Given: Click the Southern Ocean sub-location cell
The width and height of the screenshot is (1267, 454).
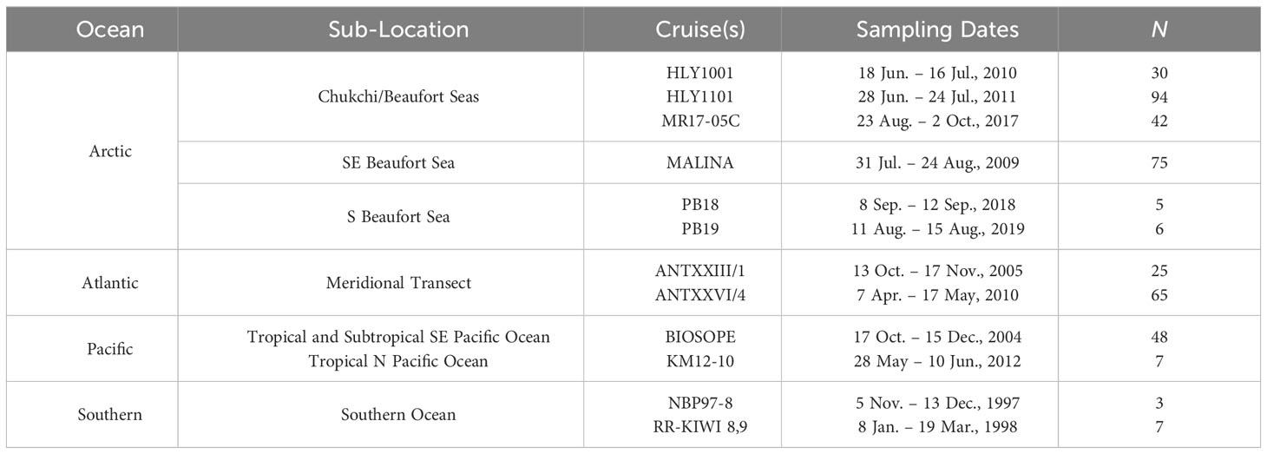Looking at the screenshot, I should [398, 414].
